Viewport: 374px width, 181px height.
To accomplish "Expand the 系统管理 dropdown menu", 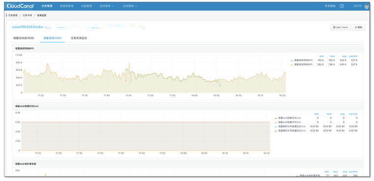I will coord(130,6).
